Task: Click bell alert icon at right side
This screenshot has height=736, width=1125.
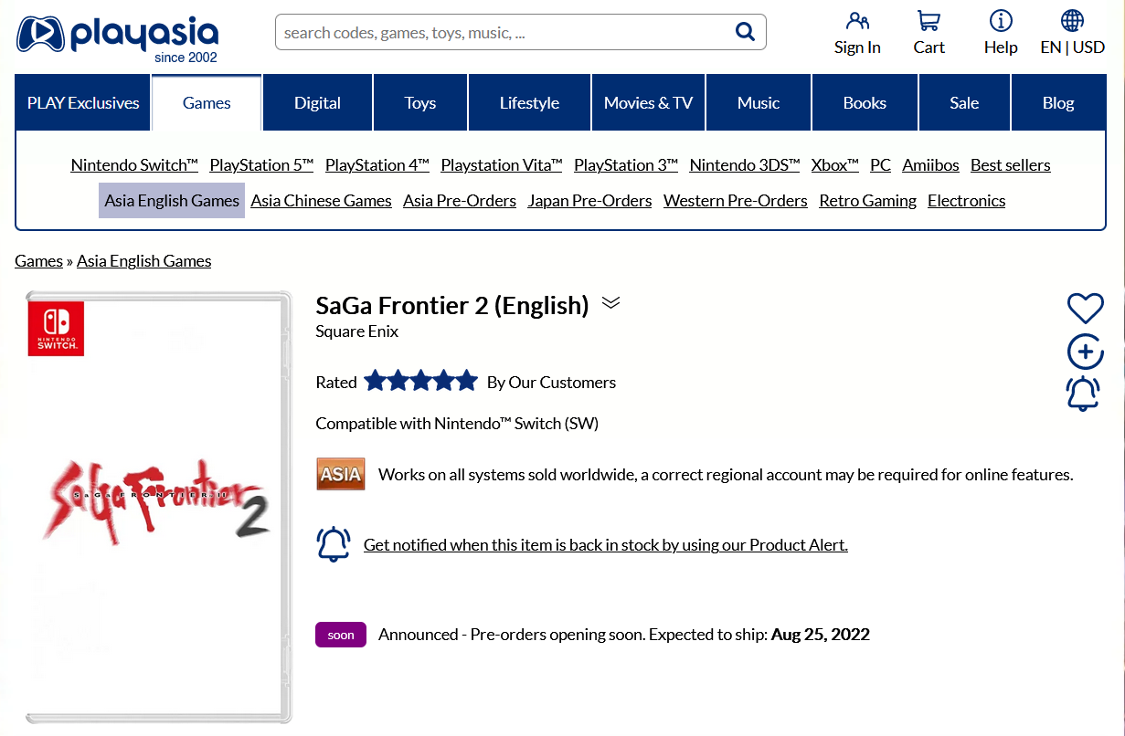Action: pyautogui.click(x=1083, y=394)
